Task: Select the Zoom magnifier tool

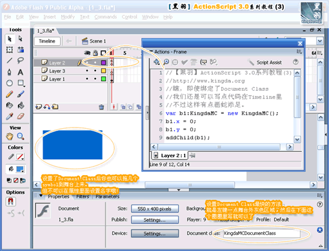Action: pyautogui.click(x=21, y=136)
